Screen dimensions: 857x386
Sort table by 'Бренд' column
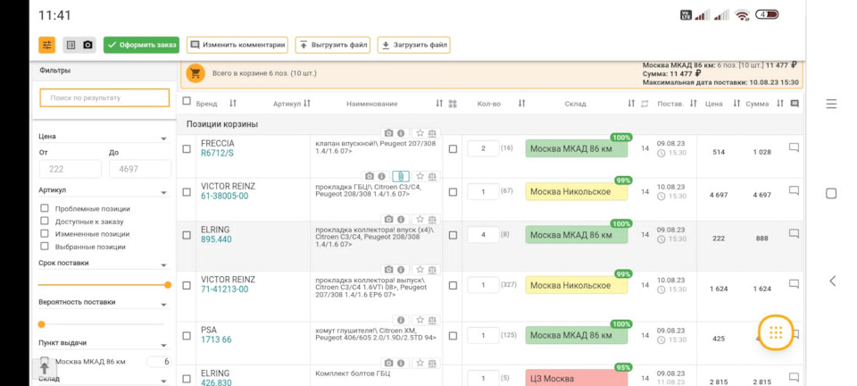(x=233, y=104)
